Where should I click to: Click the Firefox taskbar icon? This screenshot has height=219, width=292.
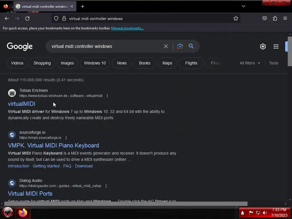click(x=23, y=212)
